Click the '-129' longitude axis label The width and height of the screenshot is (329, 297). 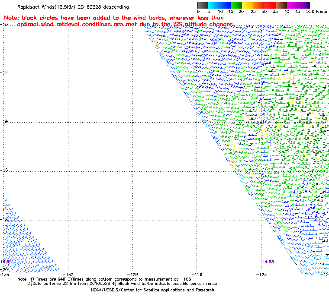coord(132,275)
